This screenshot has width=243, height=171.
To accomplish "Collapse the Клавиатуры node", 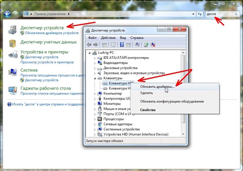I will click(95, 78).
